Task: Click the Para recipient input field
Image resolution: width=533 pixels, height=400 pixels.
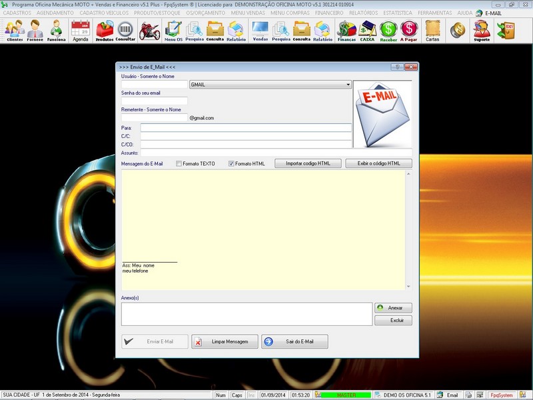Action: pos(245,127)
